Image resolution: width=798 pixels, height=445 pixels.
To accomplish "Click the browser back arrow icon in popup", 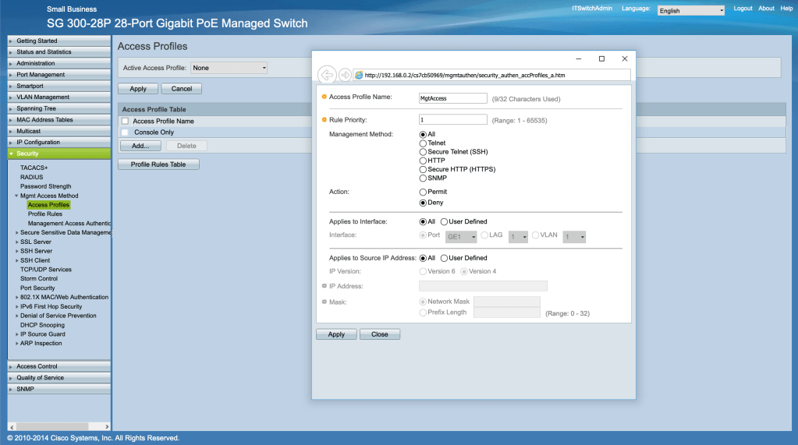I will pos(327,75).
